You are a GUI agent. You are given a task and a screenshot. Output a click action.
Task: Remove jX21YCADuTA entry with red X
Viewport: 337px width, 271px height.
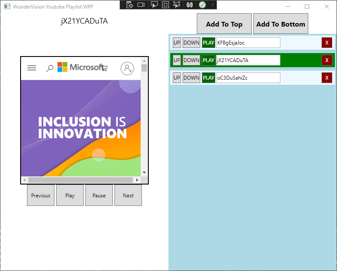[327, 60]
